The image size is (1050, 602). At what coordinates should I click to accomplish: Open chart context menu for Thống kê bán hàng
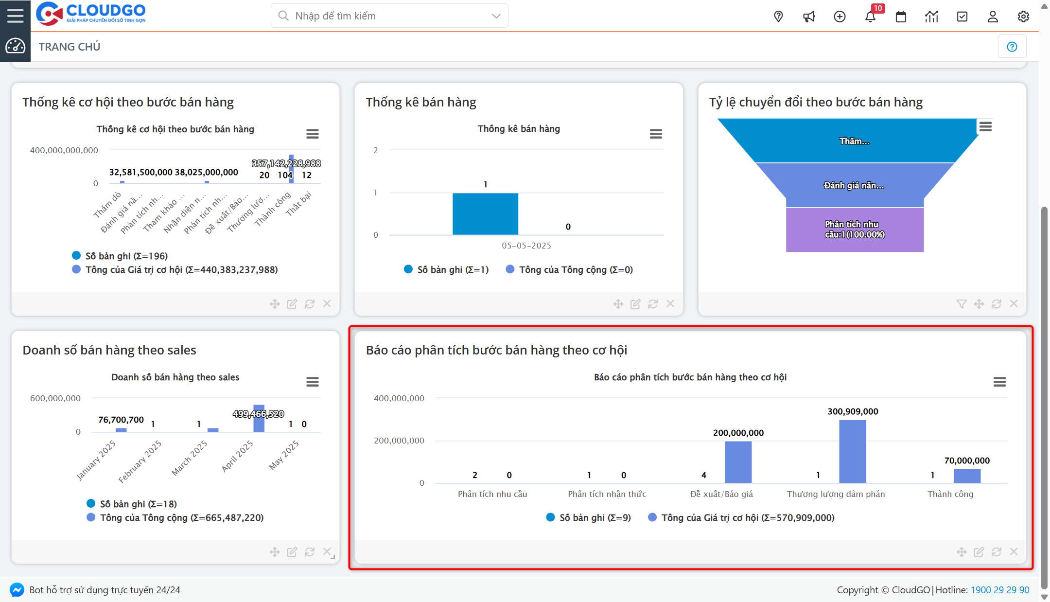656,134
